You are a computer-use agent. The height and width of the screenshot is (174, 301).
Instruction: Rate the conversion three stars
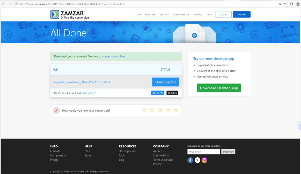point(160,110)
